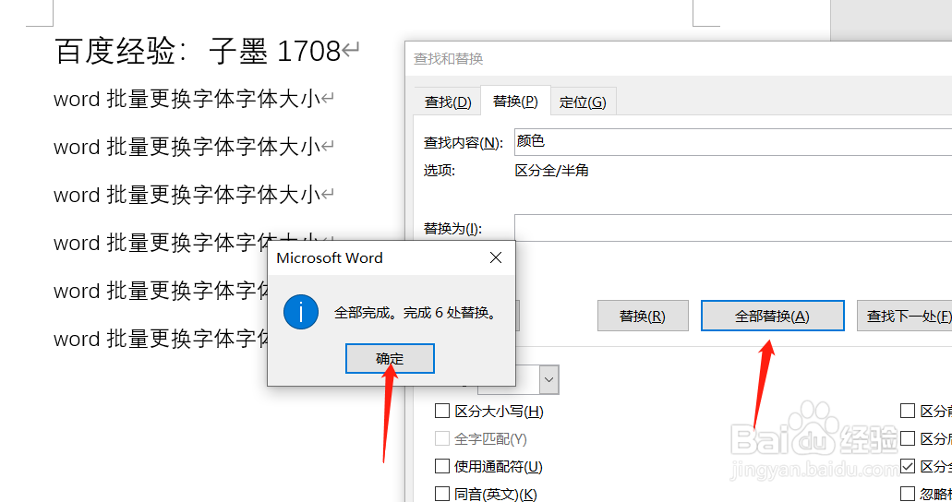Screen dimensions: 952x502
Task: Click the heading text 百度经验: 子墨 1708
Action: pos(198,51)
